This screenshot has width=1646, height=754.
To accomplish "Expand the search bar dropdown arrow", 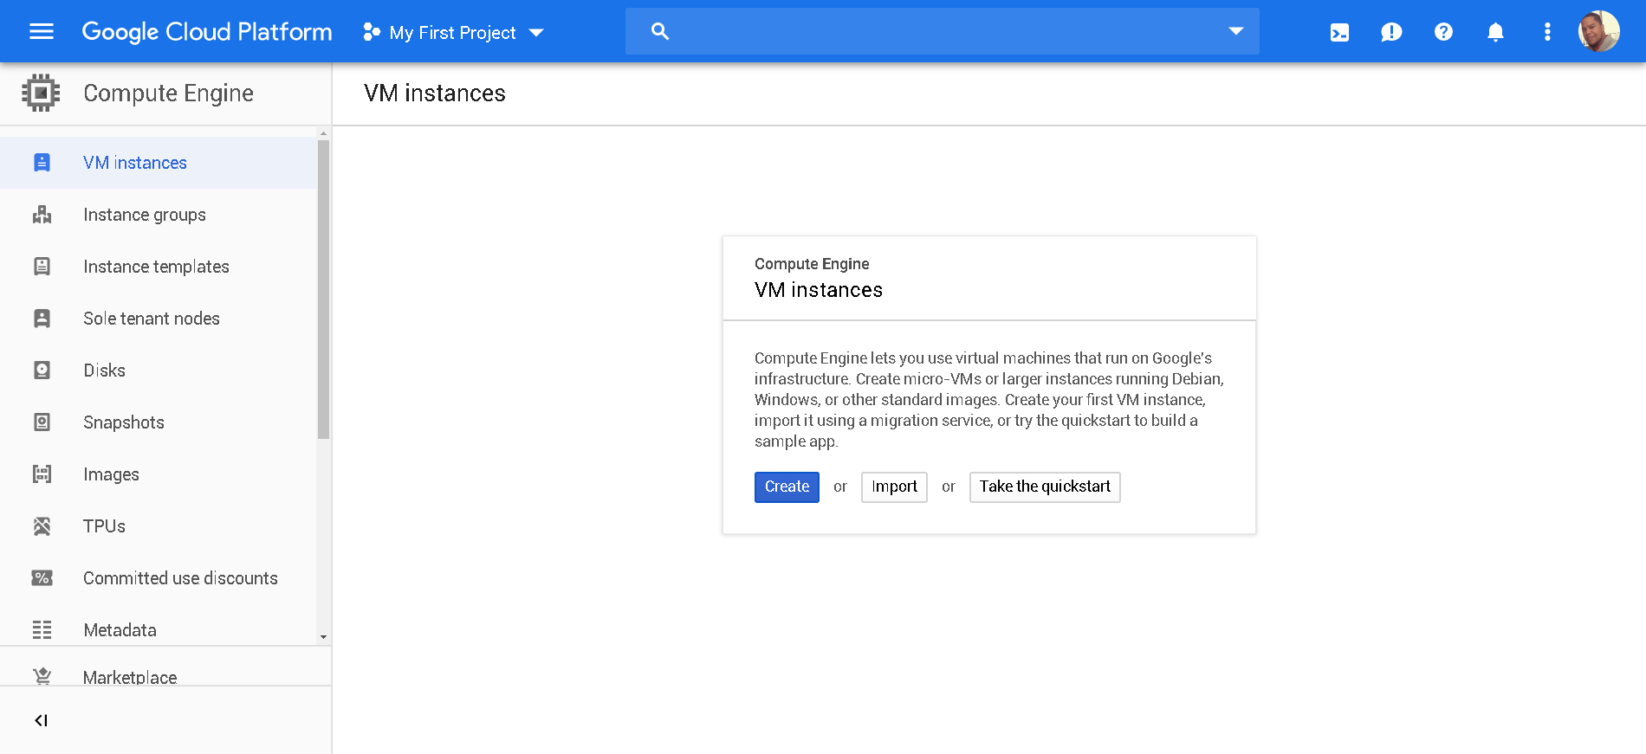I will pyautogui.click(x=1236, y=31).
